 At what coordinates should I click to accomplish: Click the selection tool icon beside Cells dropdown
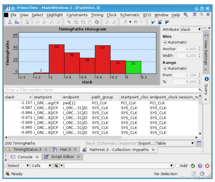click(56, 166)
